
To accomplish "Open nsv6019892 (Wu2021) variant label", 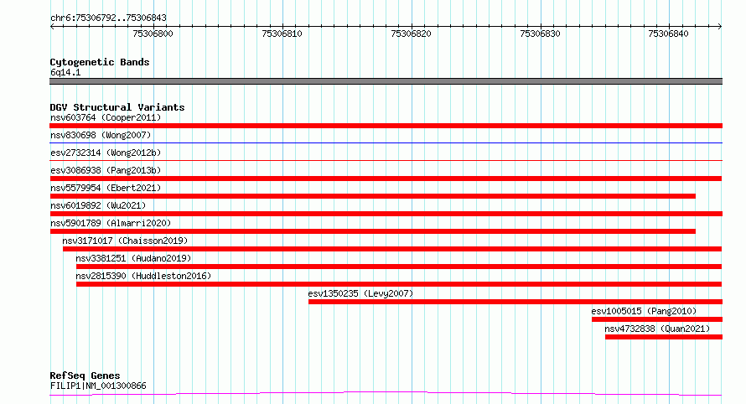I will coord(98,205).
